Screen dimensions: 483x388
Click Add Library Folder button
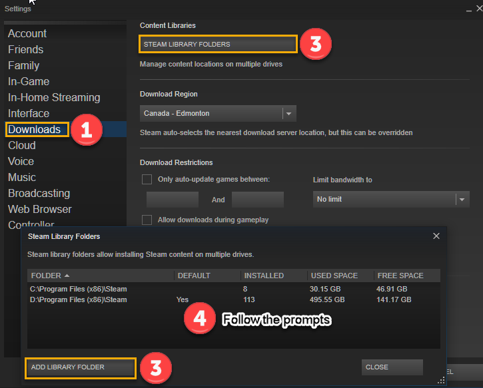81,367
